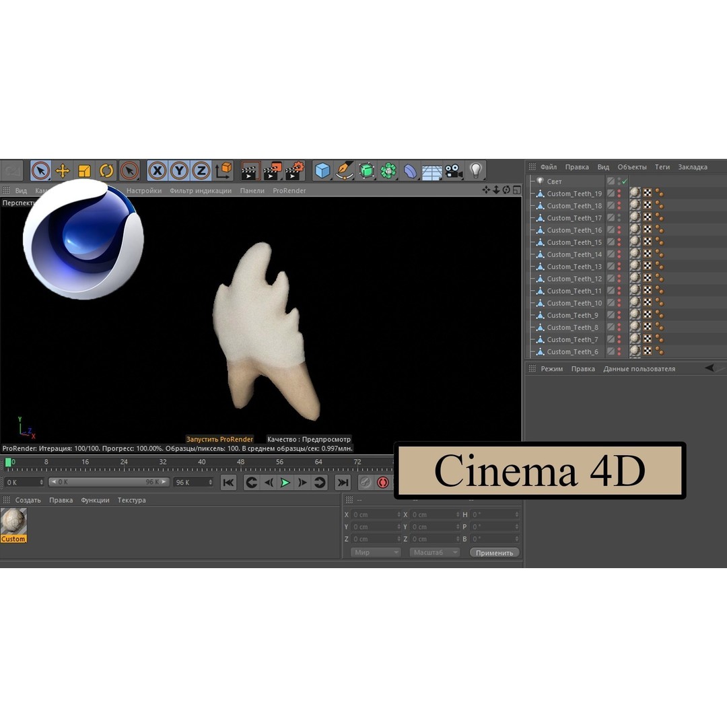Open the Мир coordinate dropdown
Screen dimensions: 727x727
click(x=375, y=552)
